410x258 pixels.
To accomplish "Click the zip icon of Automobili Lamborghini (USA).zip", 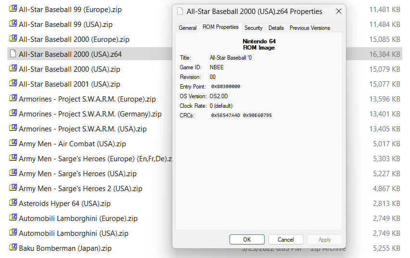I will coord(13,232).
